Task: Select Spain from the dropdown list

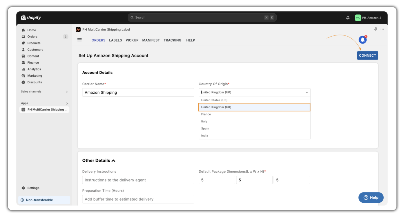Action: [x=254, y=128]
